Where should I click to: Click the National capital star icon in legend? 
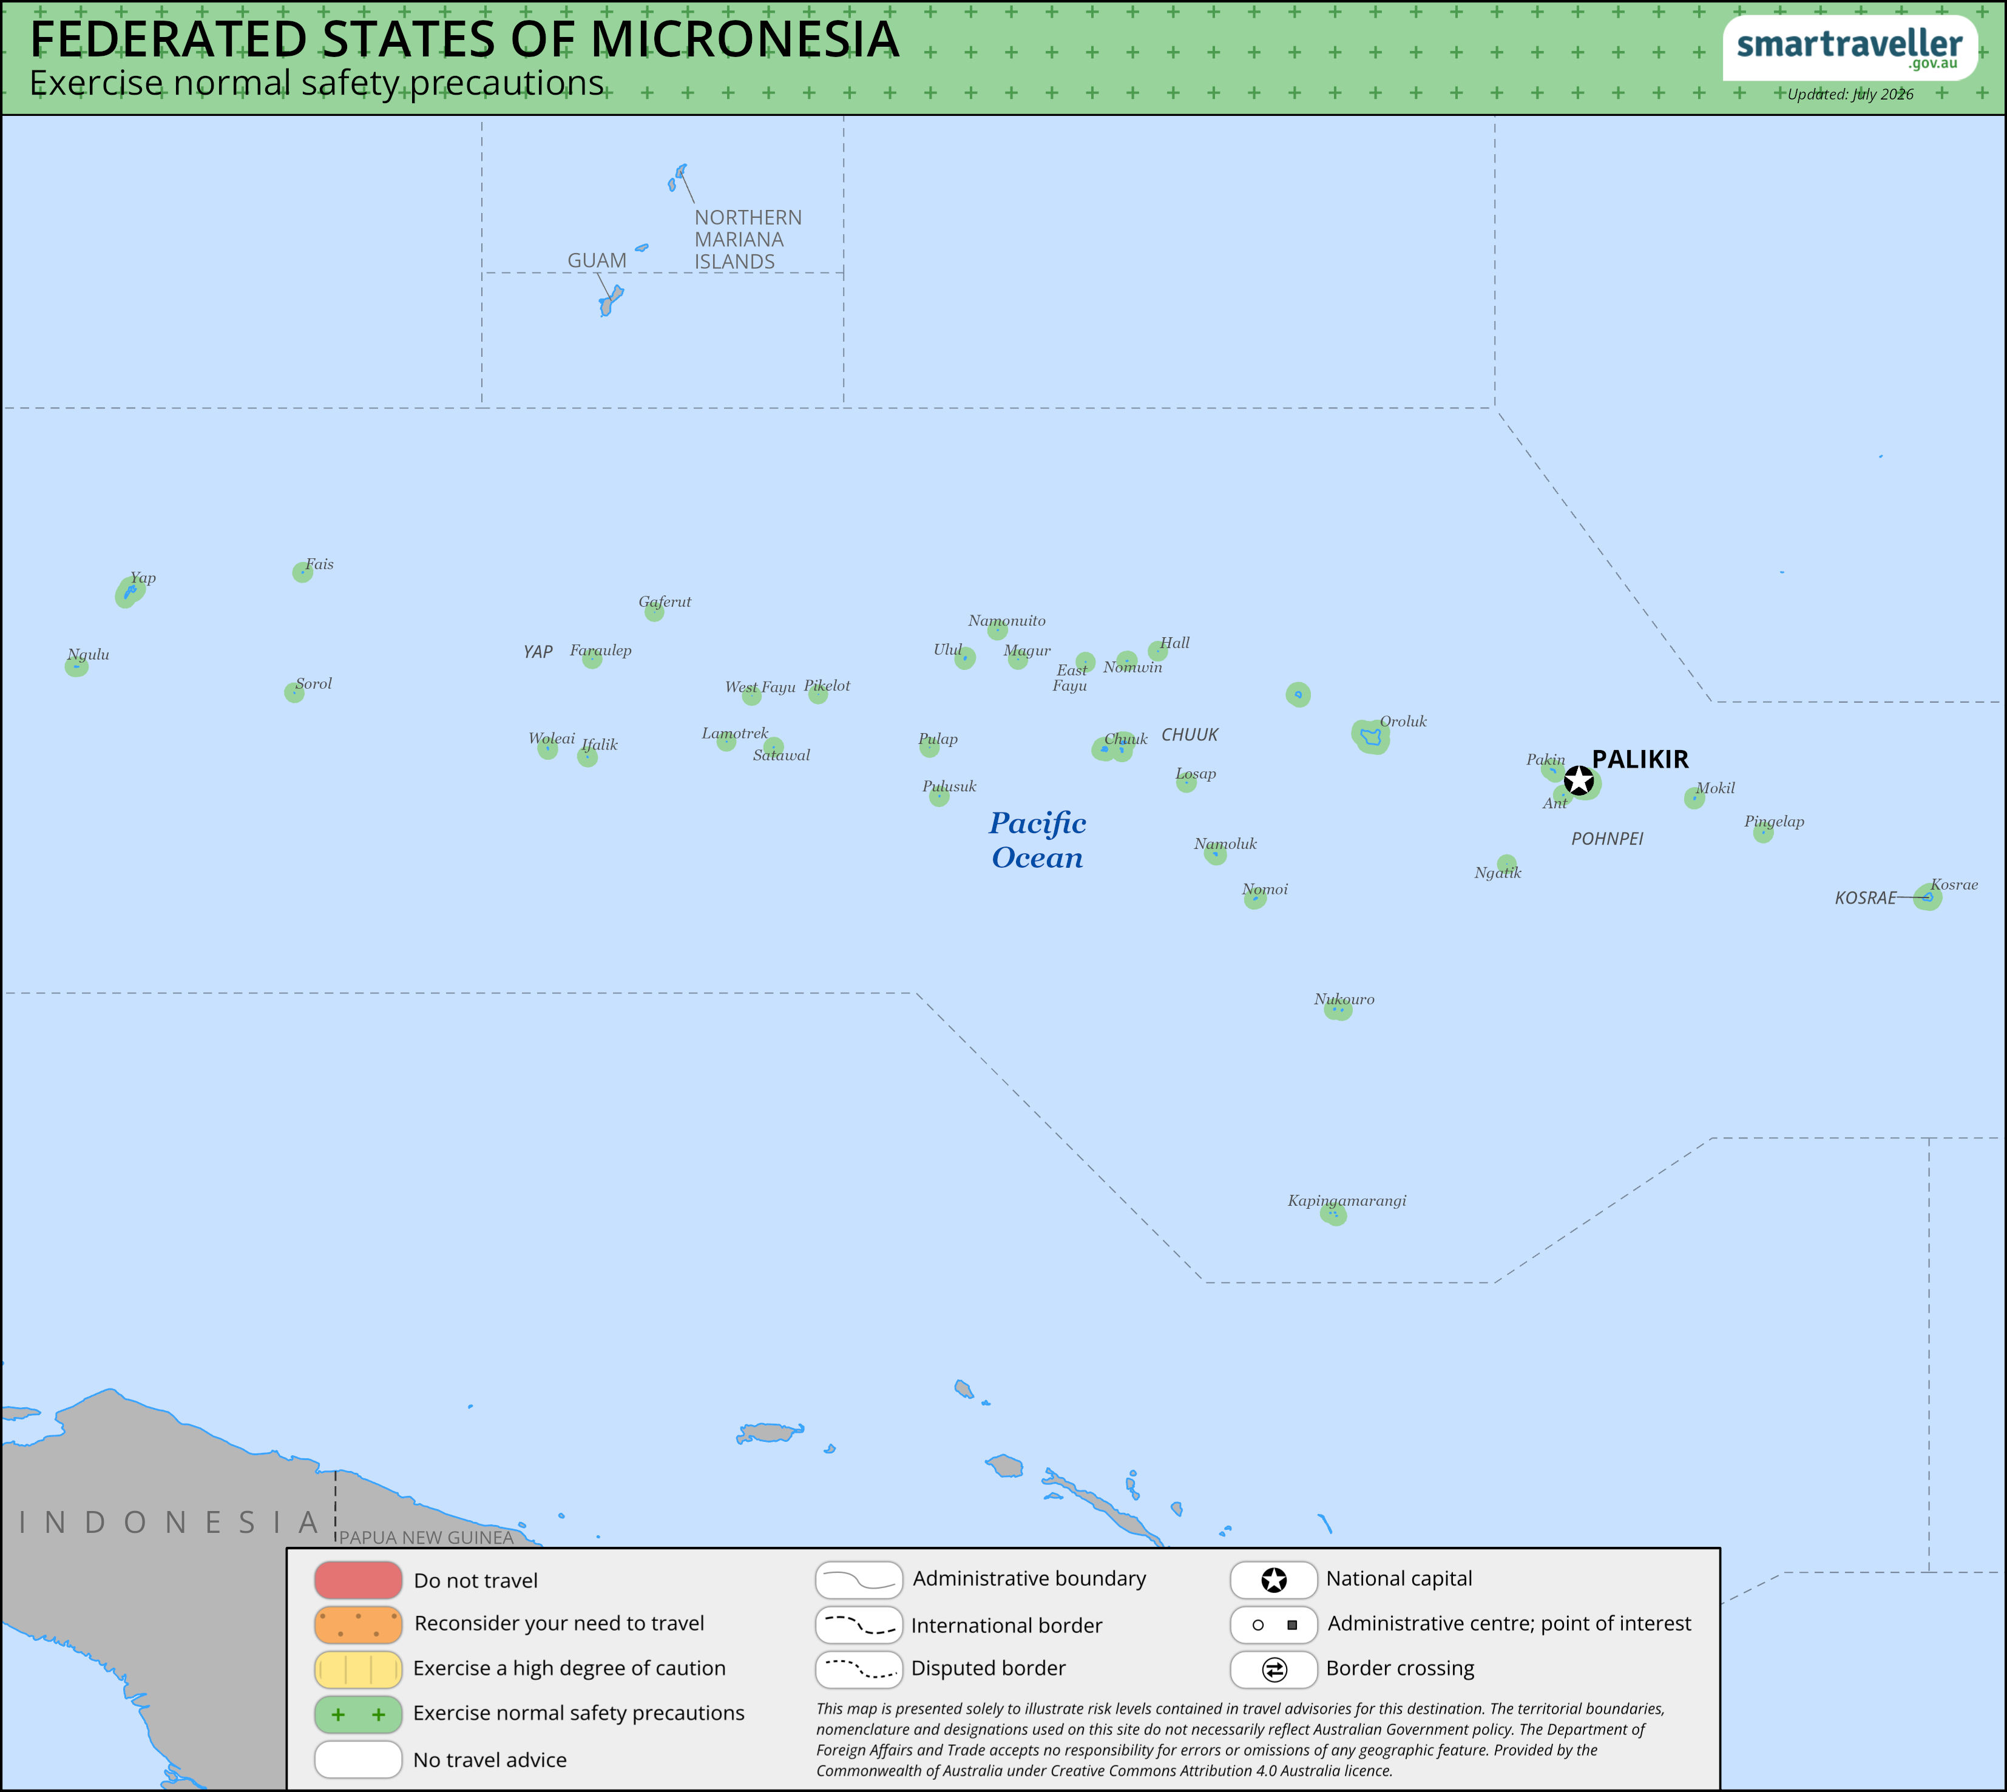[x=1273, y=1580]
